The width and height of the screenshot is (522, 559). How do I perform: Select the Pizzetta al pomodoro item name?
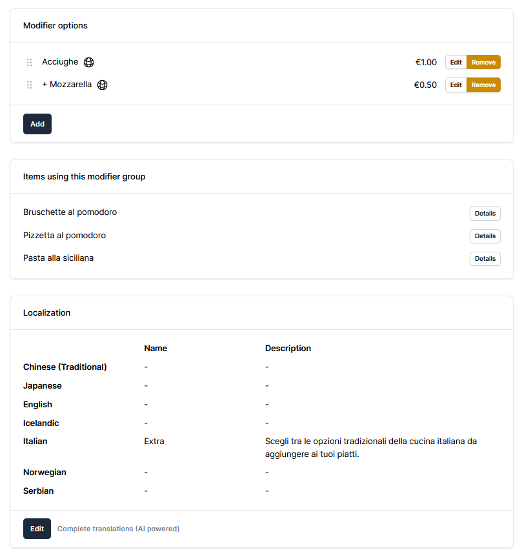tap(65, 236)
